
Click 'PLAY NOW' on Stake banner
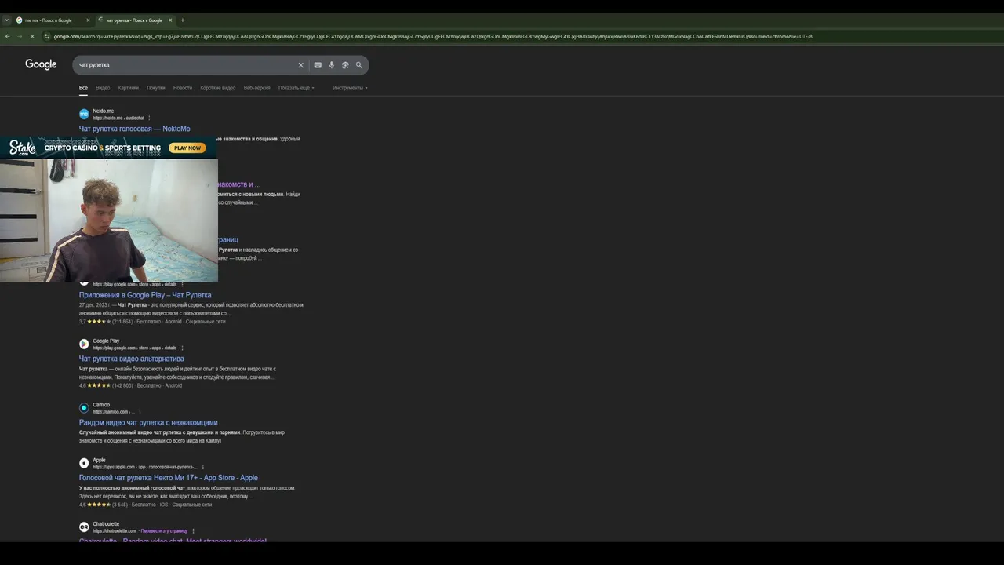(187, 148)
